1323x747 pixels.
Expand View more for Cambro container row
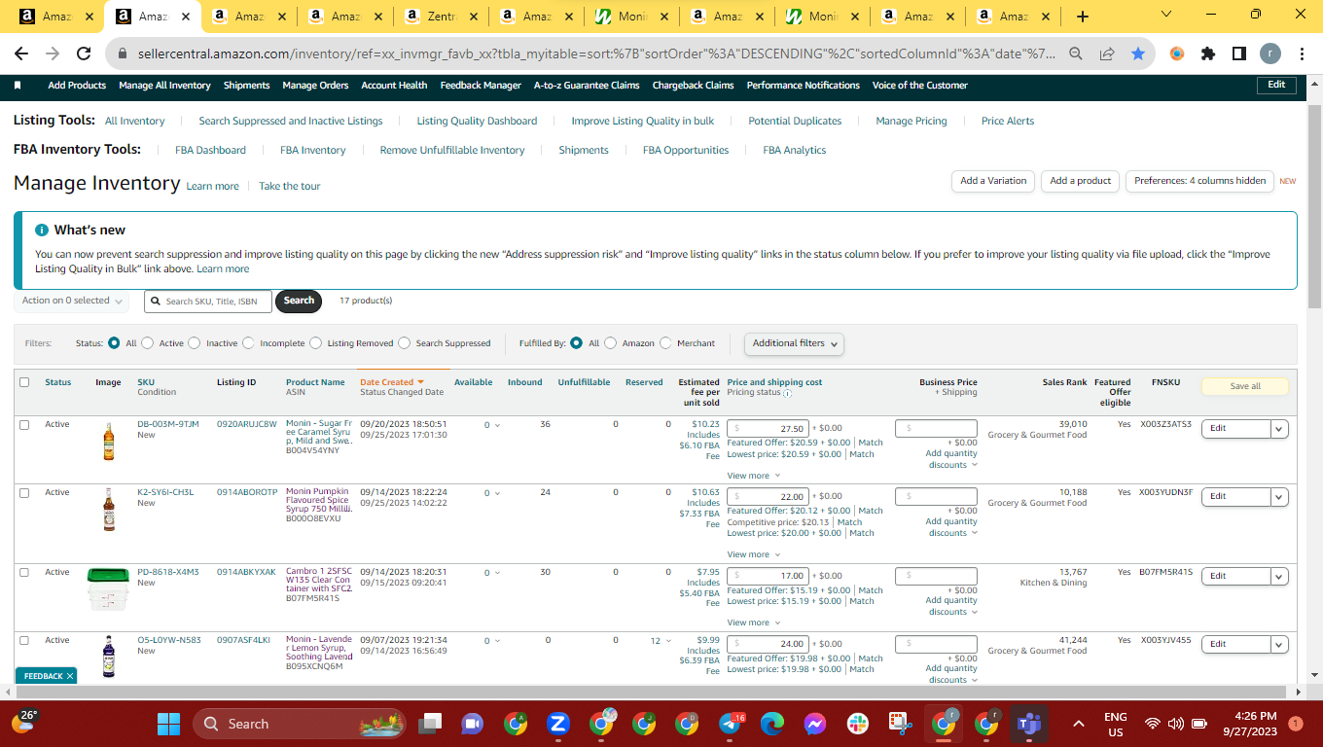pos(753,622)
